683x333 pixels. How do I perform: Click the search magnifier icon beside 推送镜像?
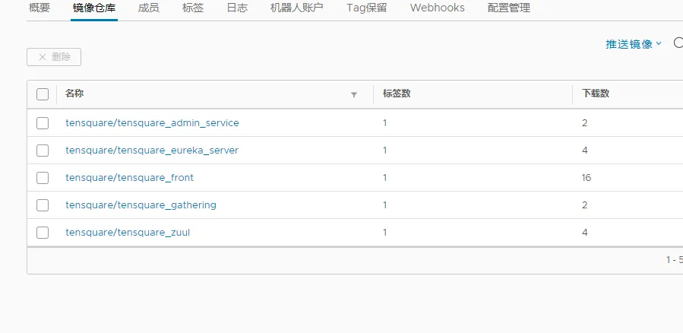click(x=678, y=43)
